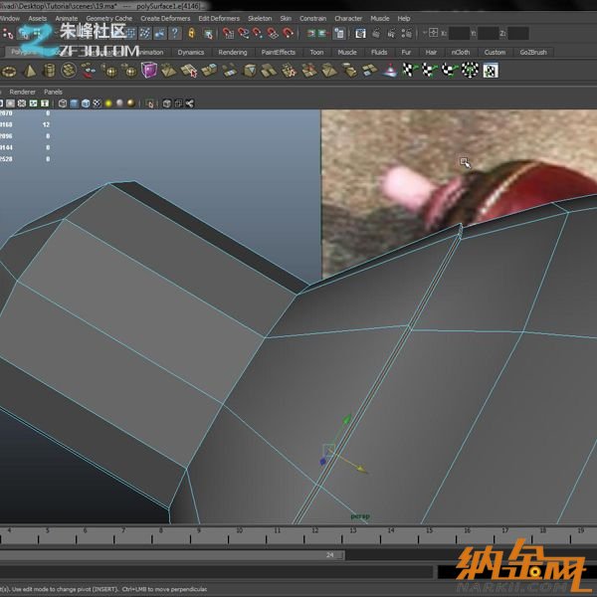Toggle snap to grids magnet
Viewport: 597px width, 597px height.
228,34
